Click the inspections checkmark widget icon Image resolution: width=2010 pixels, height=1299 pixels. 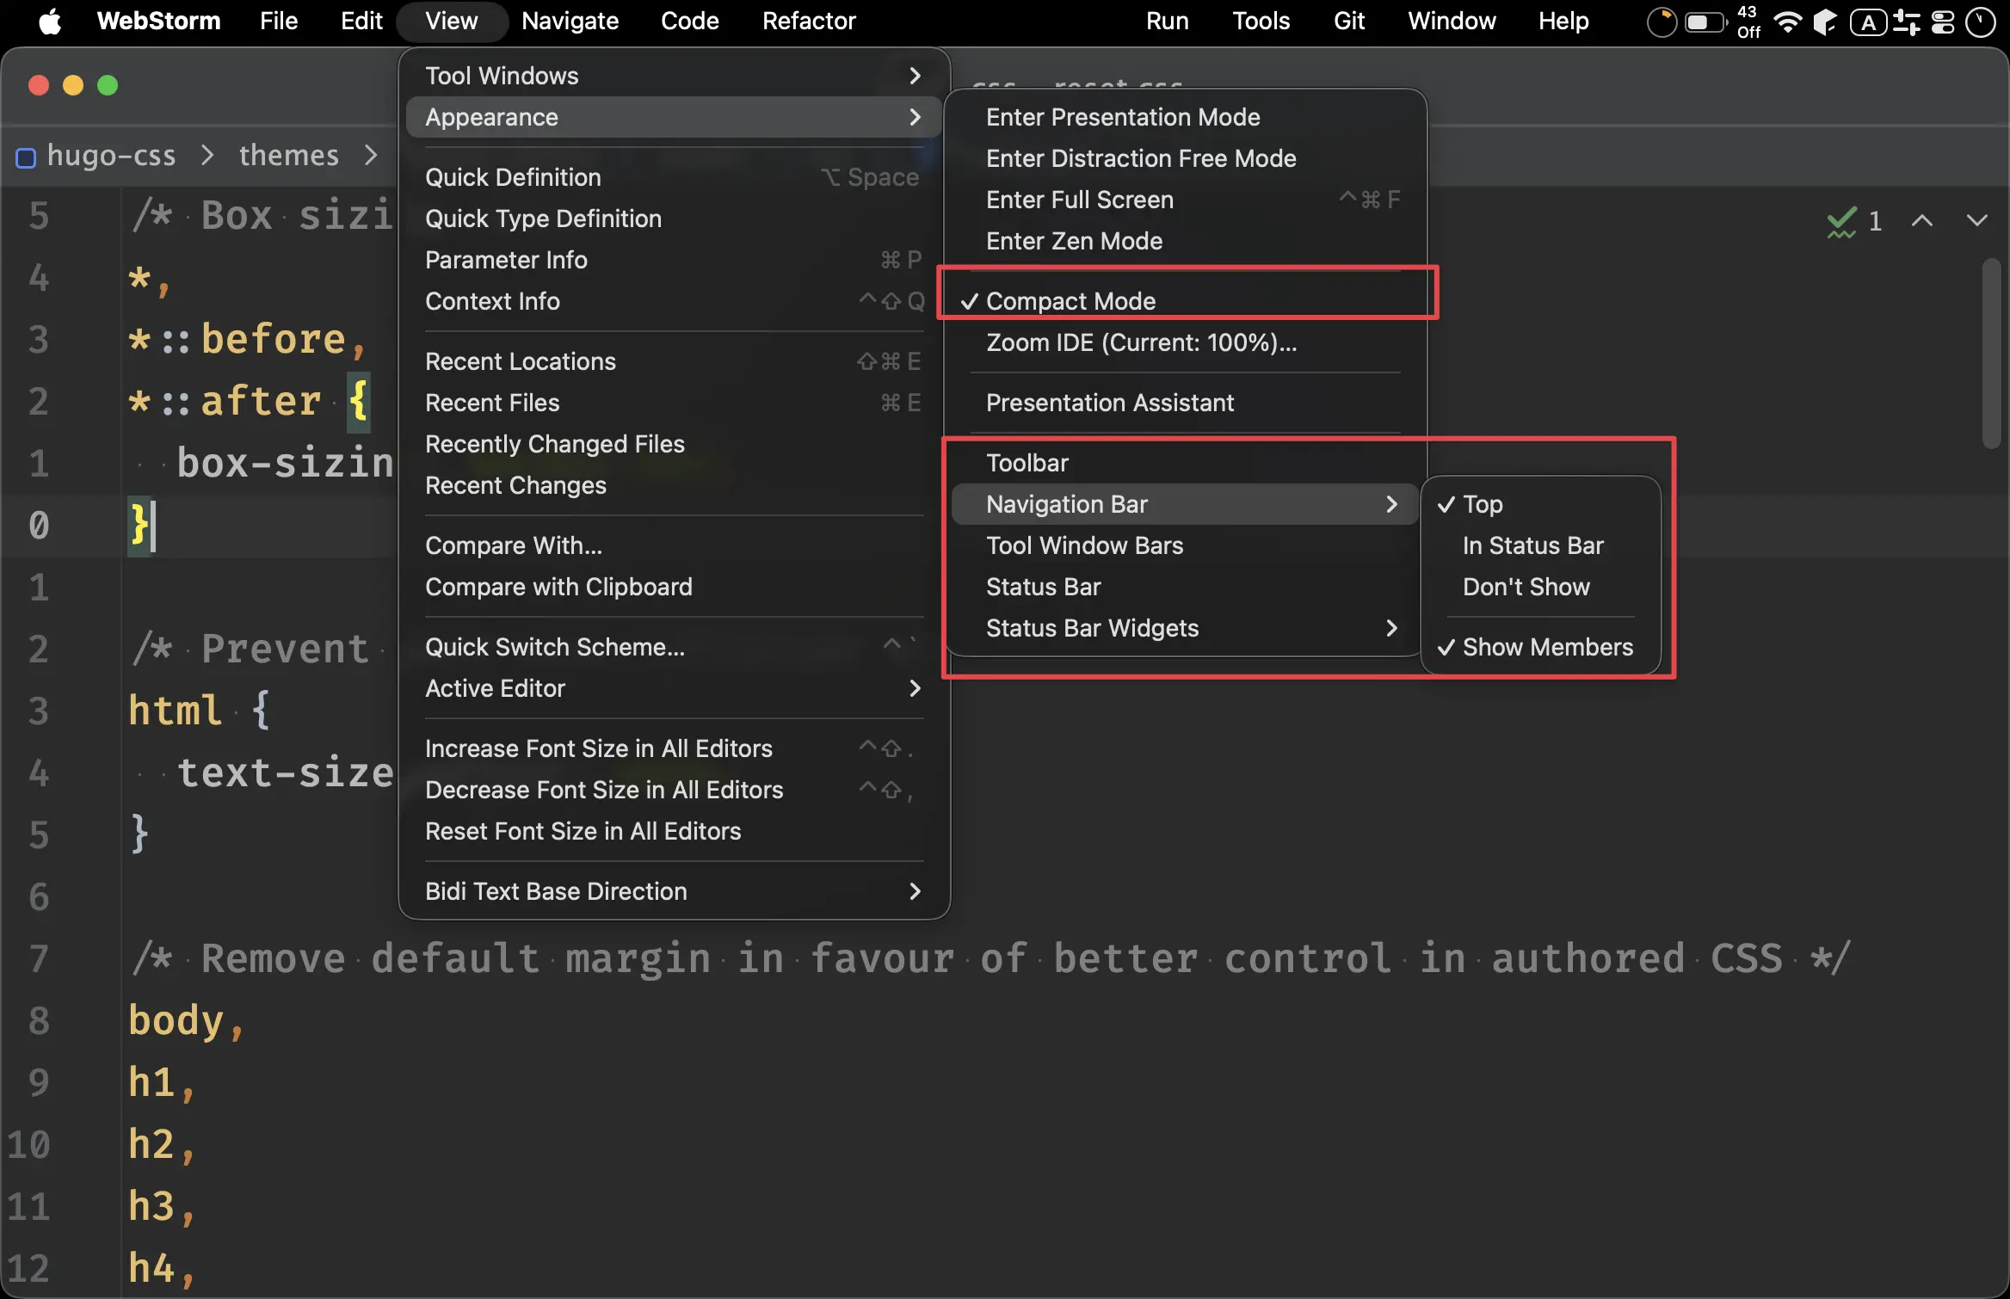1841,222
